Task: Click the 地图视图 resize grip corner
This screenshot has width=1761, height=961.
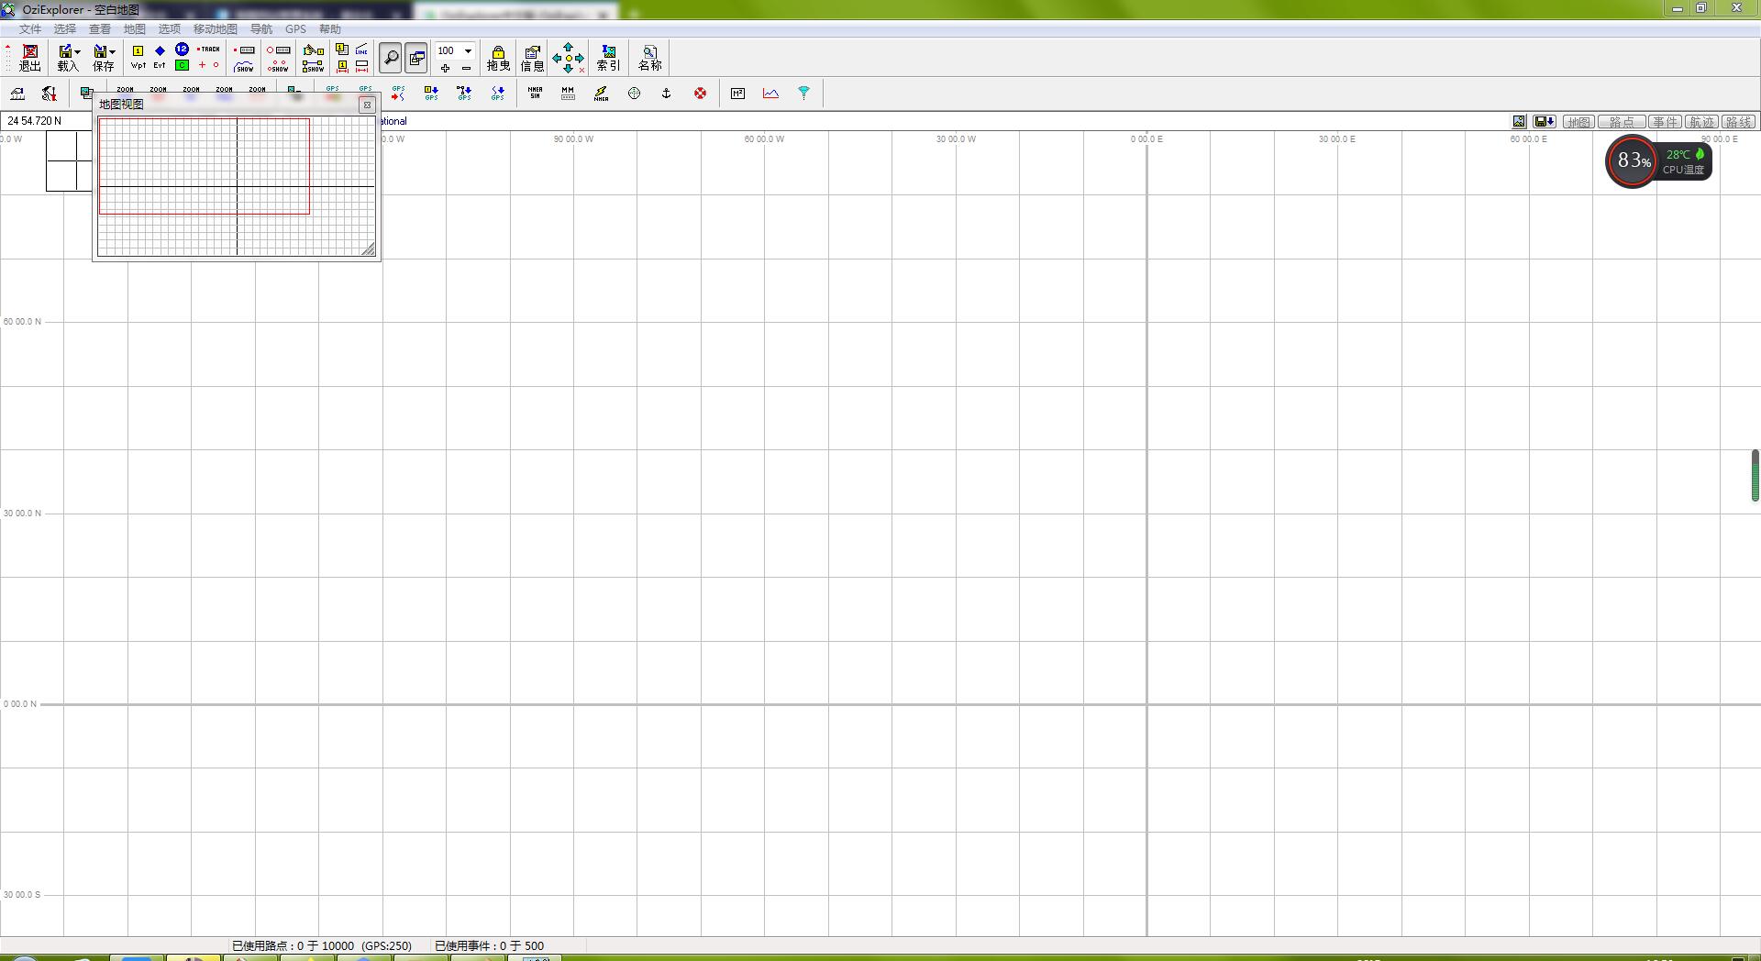Action: 368,249
